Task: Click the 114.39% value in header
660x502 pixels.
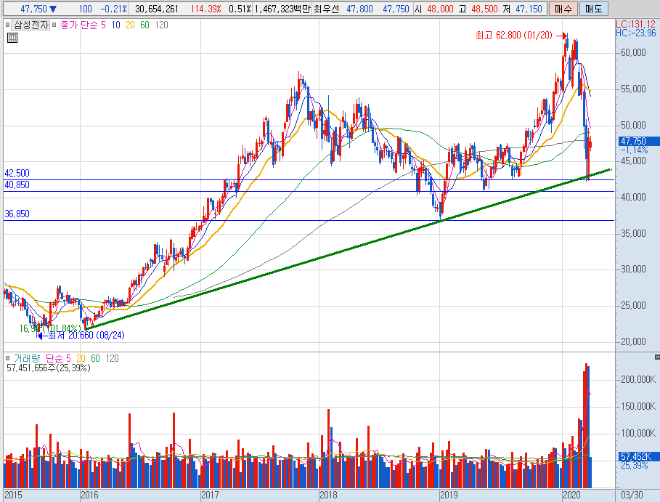Action: [205, 9]
